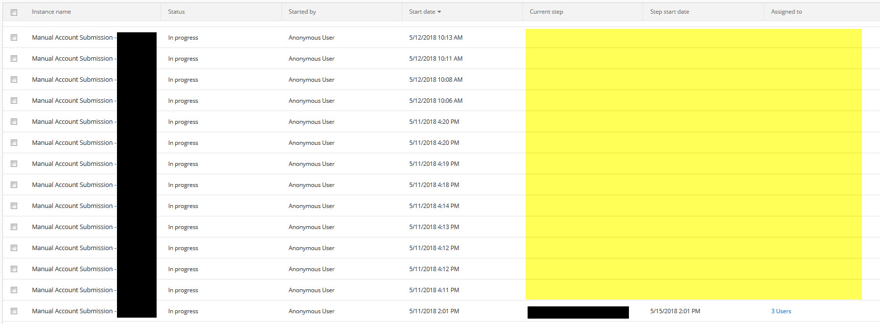880x324 pixels.
Task: Select the checkbox for the 5/11/2018 2:01 PM row
Action: click(x=14, y=311)
